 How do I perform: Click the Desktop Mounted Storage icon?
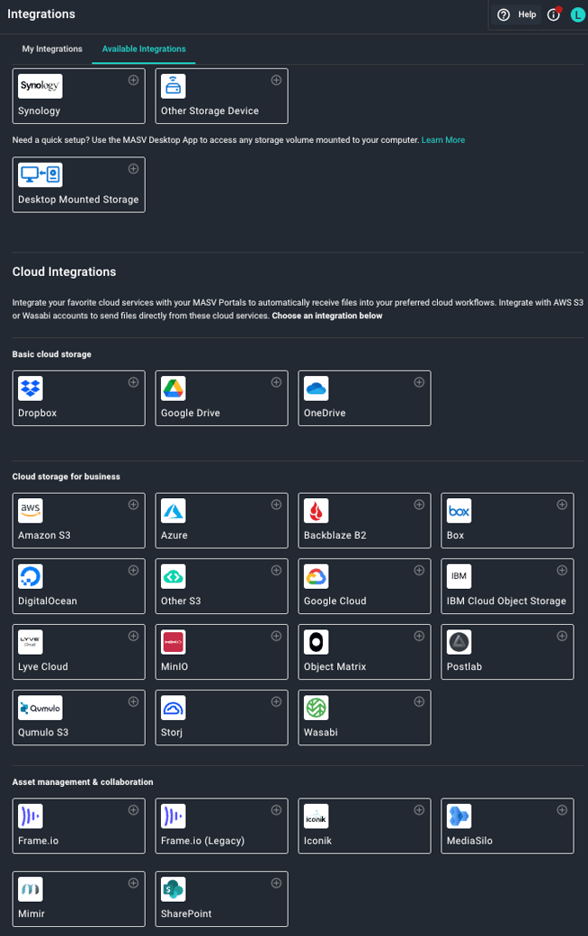[40, 175]
